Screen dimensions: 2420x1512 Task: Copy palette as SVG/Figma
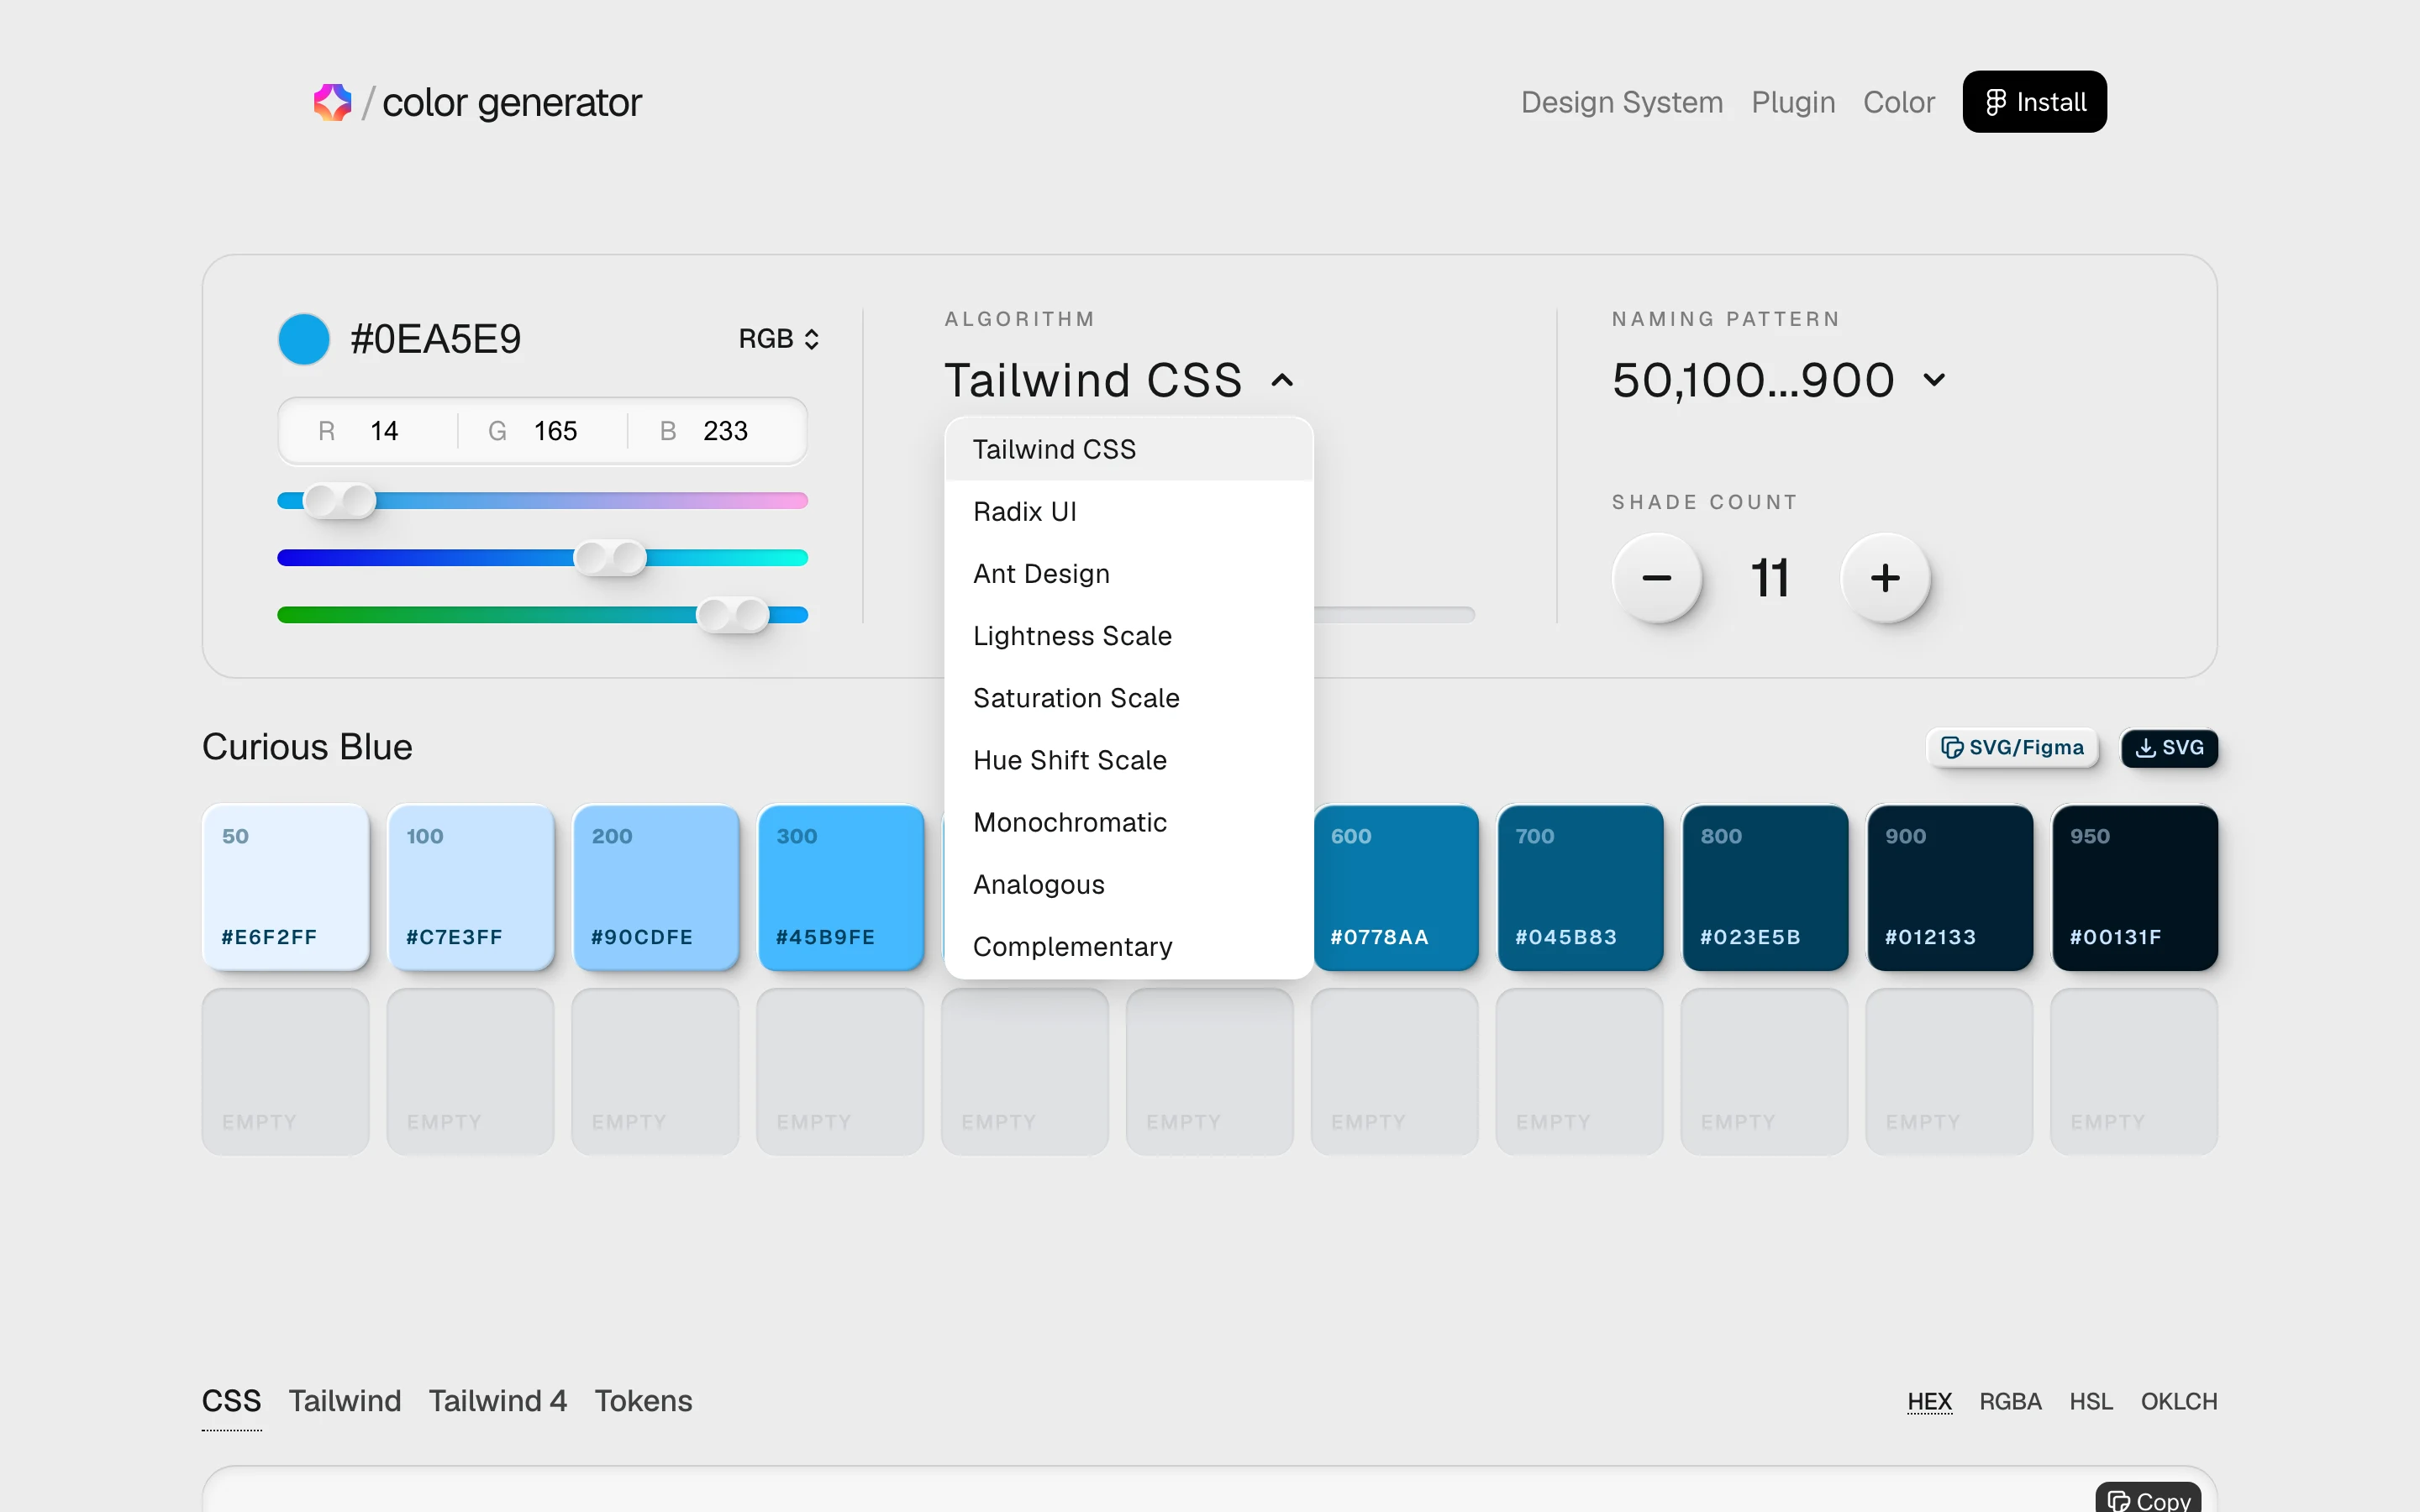(2012, 748)
